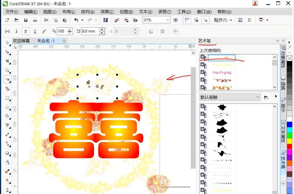Toggle show rulers button
The height and width of the screenshot is (194, 294).
[187, 20]
